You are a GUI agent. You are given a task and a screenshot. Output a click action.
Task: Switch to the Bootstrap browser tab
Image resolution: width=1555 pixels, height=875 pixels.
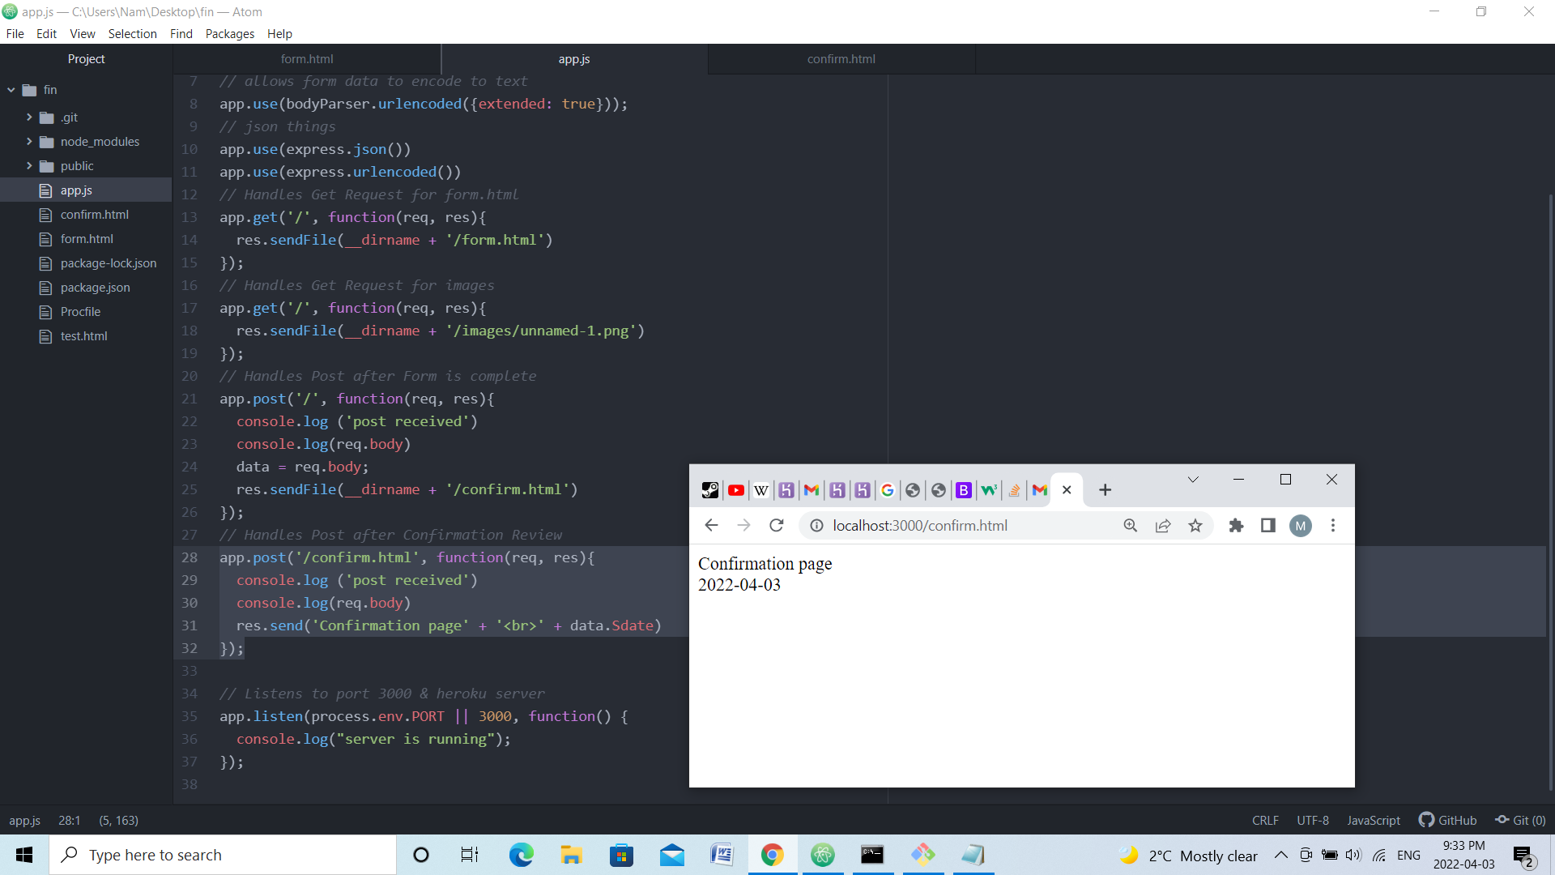click(964, 490)
